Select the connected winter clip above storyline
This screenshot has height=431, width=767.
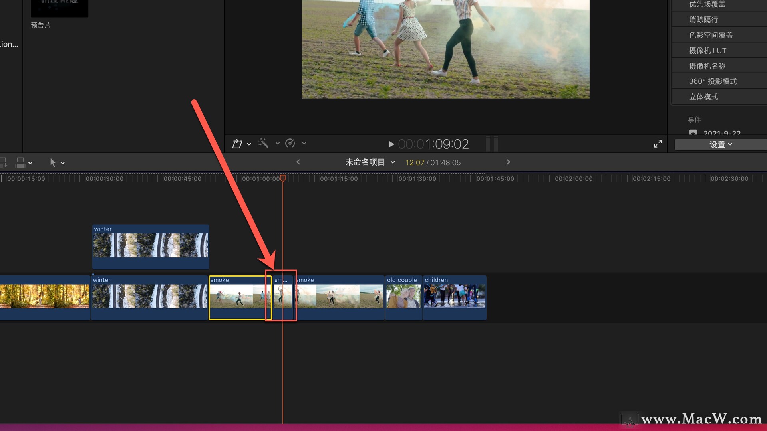151,247
